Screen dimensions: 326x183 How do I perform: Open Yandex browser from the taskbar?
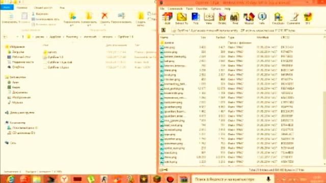[x=64, y=179]
